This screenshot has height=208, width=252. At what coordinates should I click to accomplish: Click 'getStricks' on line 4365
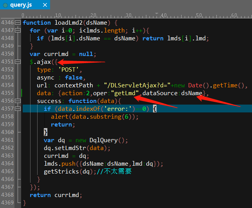tap(61, 172)
